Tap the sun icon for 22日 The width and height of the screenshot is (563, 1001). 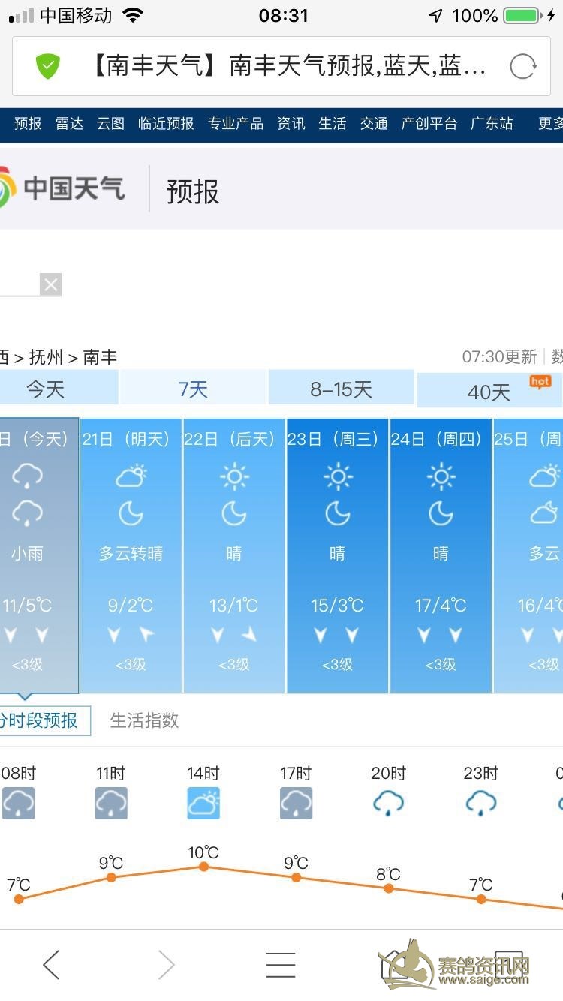[234, 476]
